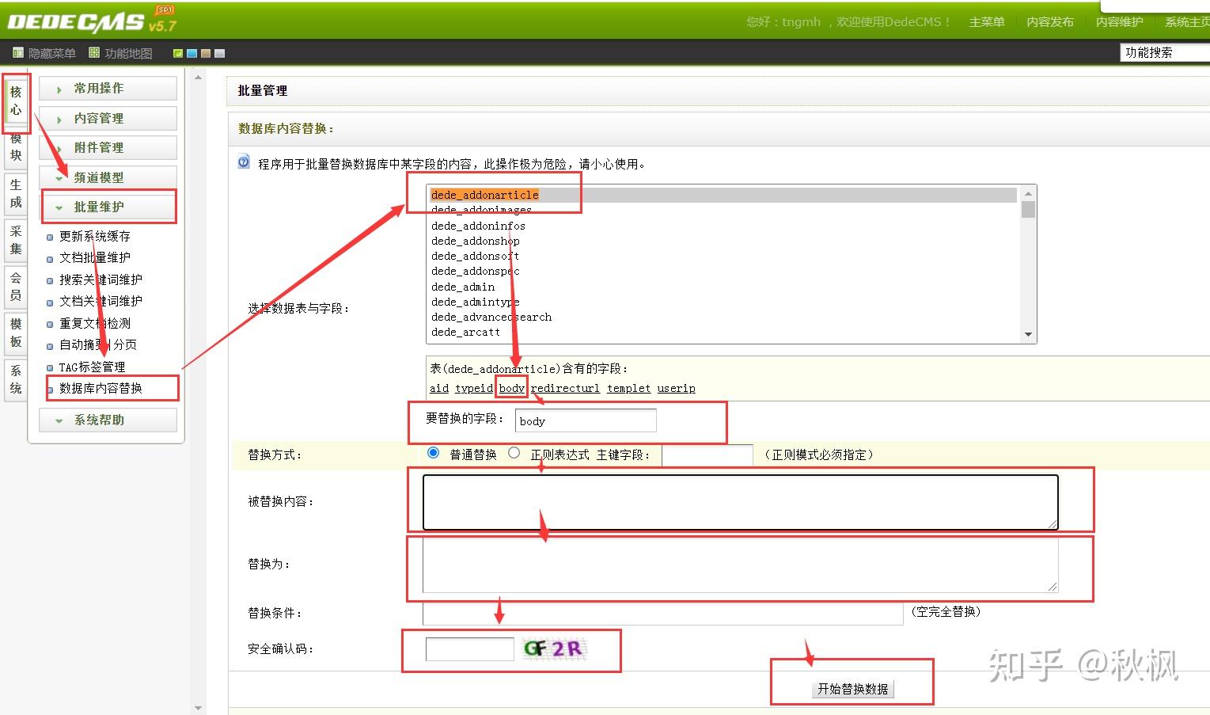Open the 采集 side tab
The width and height of the screenshot is (1210, 715).
[x=16, y=240]
